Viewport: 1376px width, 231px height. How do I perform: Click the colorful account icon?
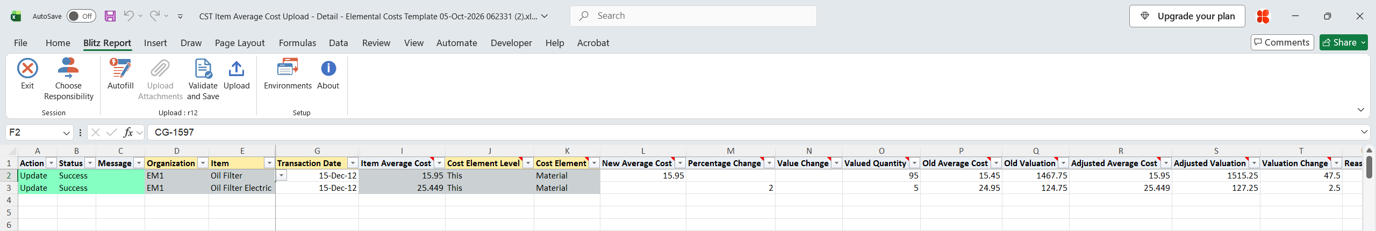point(1263,16)
